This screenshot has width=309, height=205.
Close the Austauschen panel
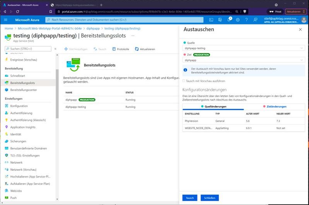(300, 29)
